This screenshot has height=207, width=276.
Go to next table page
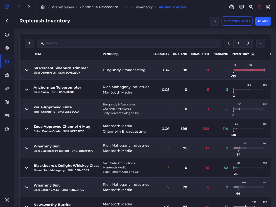click(248, 43)
